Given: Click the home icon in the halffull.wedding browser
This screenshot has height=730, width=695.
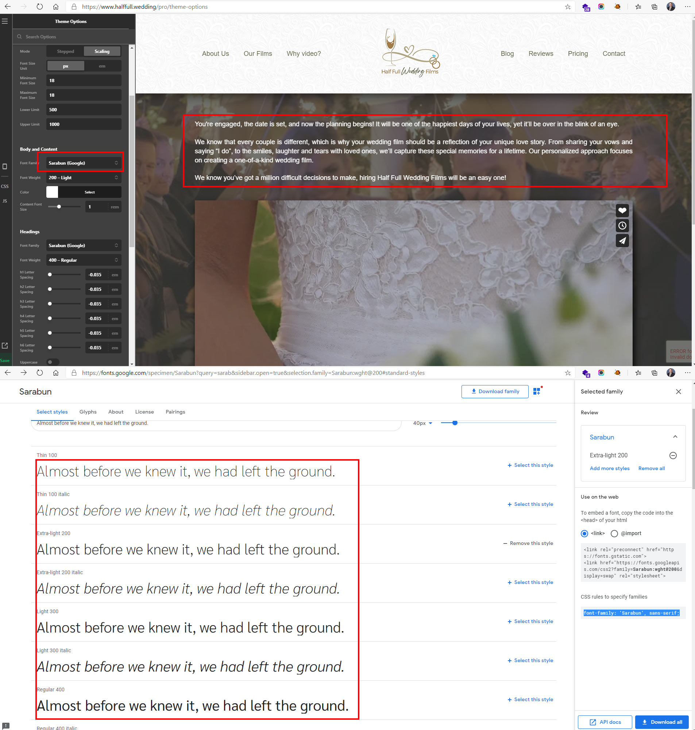Looking at the screenshot, I should pyautogui.click(x=55, y=7).
